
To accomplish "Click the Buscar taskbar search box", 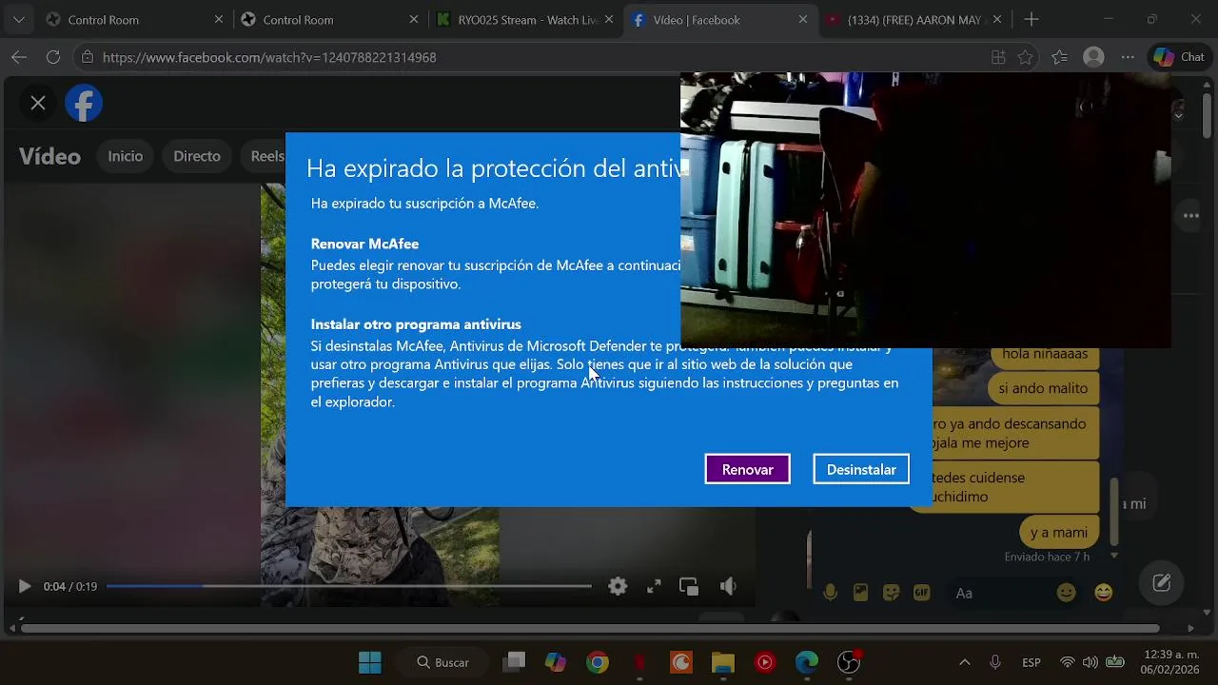I will pyautogui.click(x=444, y=662).
